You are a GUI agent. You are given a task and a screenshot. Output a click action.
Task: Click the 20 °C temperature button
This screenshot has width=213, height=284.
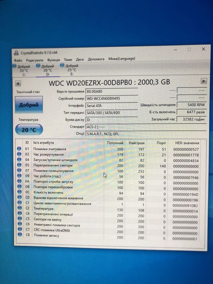pos(29,130)
